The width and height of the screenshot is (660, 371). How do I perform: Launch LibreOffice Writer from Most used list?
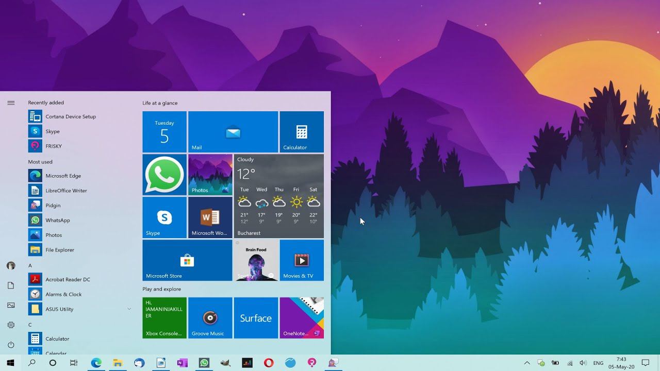[80, 191]
